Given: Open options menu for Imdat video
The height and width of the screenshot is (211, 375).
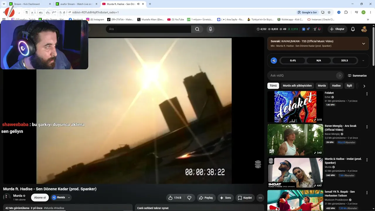Looking at the screenshot, I should 367,160.
